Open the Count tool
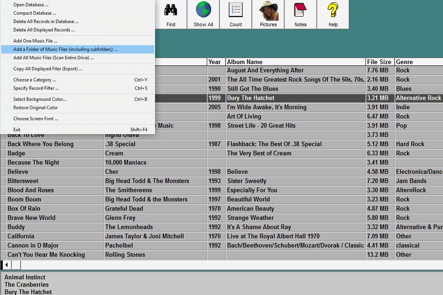Viewport: 443px width, 295px height. tap(235, 14)
